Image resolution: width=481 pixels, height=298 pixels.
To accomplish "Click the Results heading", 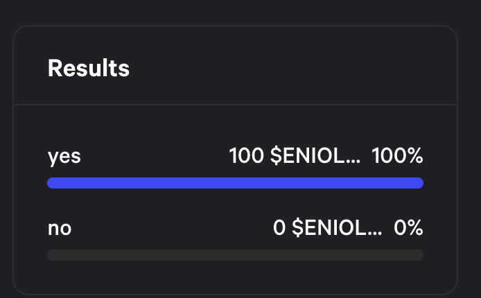I will click(x=89, y=68).
